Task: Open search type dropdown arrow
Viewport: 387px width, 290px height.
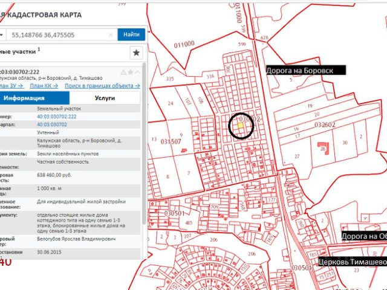Action: pos(2,35)
